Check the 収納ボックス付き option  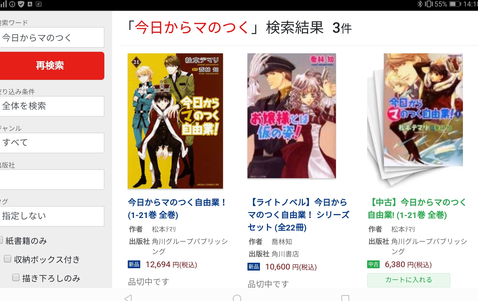click(x=8, y=259)
